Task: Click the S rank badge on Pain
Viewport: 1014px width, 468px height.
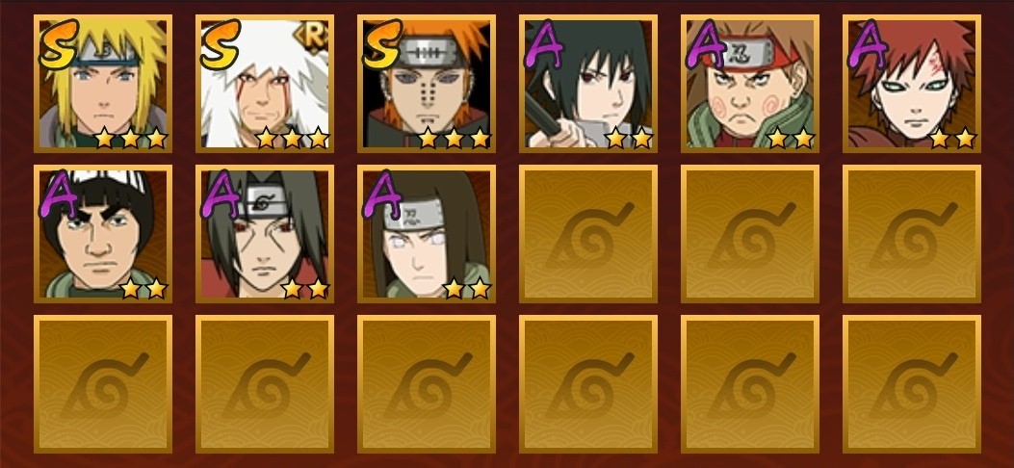Action: click(x=382, y=44)
